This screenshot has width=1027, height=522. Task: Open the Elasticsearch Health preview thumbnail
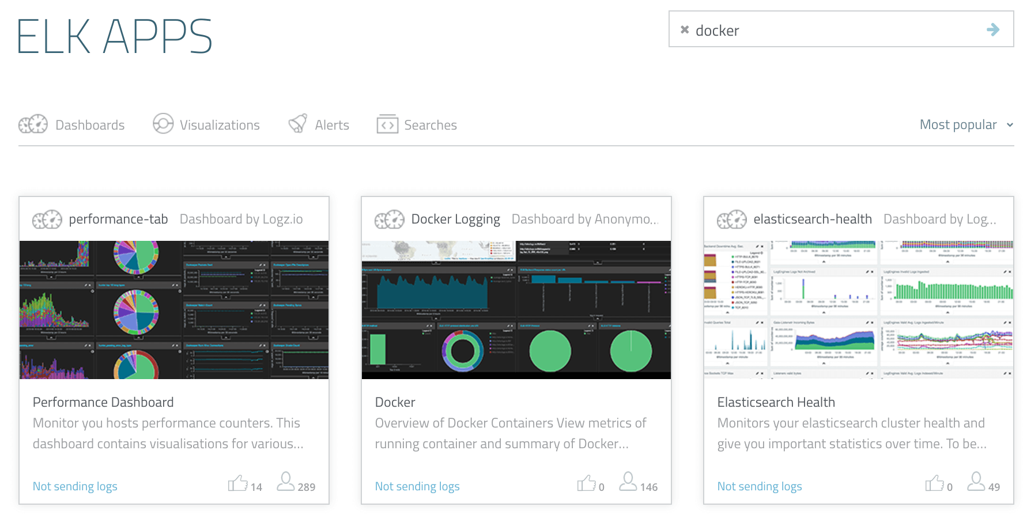pos(859,310)
